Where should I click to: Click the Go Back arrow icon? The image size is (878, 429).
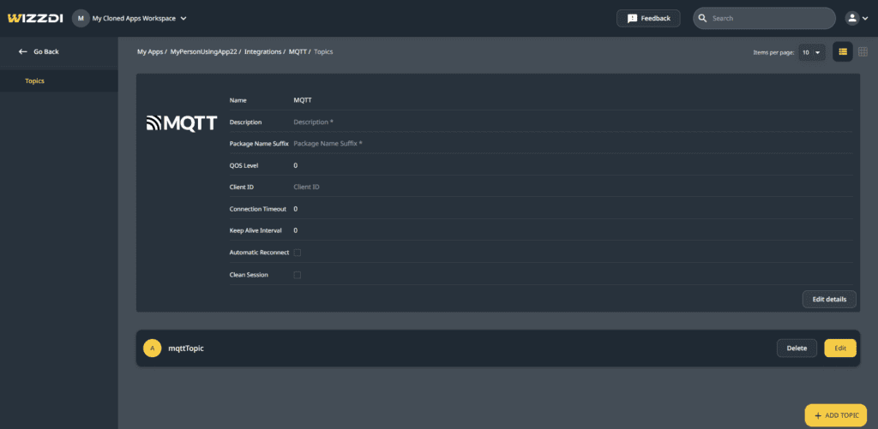tap(23, 51)
